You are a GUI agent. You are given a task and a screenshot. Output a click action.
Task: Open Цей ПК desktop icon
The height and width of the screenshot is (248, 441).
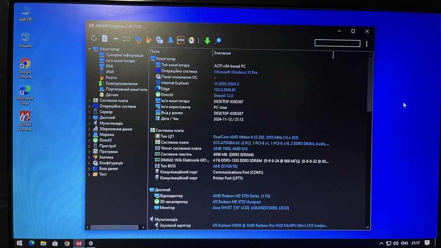(26, 14)
